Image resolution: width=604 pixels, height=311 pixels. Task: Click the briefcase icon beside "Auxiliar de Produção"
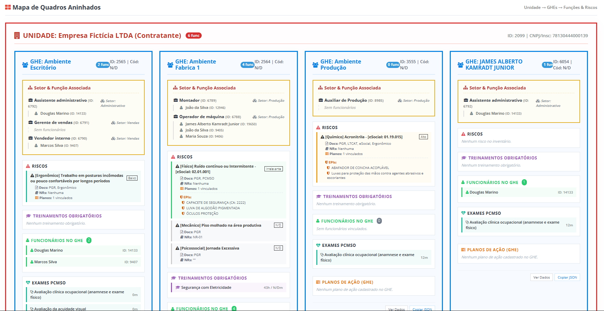pyautogui.click(x=321, y=100)
